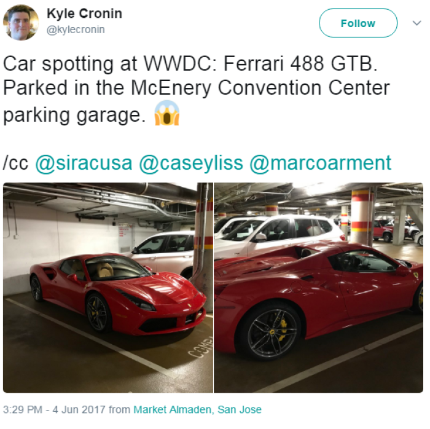Open the @kylecronin handle link
This screenshot has width=430, height=429.
76,30
